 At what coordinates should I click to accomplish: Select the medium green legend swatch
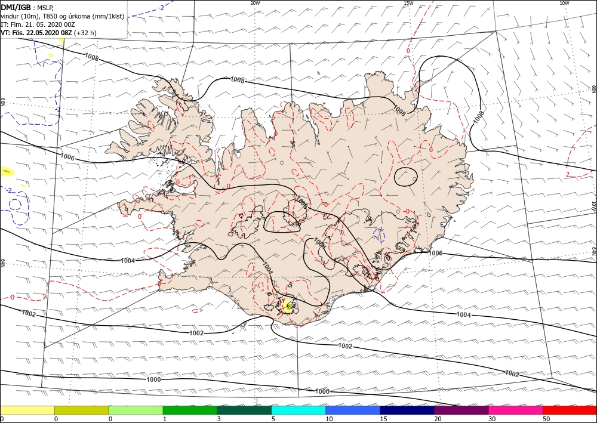tap(190, 410)
